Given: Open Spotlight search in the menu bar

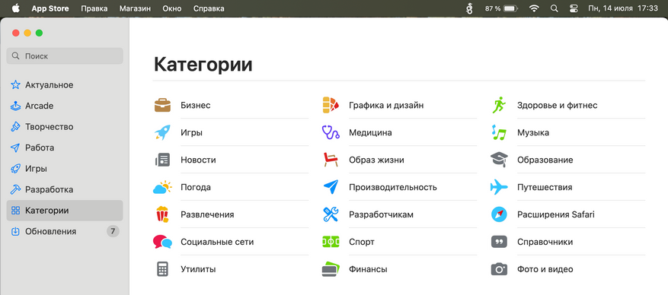Looking at the screenshot, I should (554, 8).
